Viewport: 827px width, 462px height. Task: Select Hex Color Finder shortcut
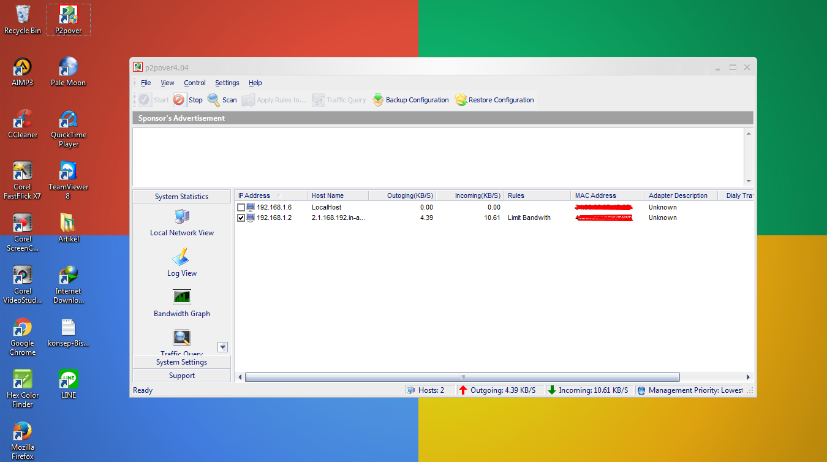(23, 388)
